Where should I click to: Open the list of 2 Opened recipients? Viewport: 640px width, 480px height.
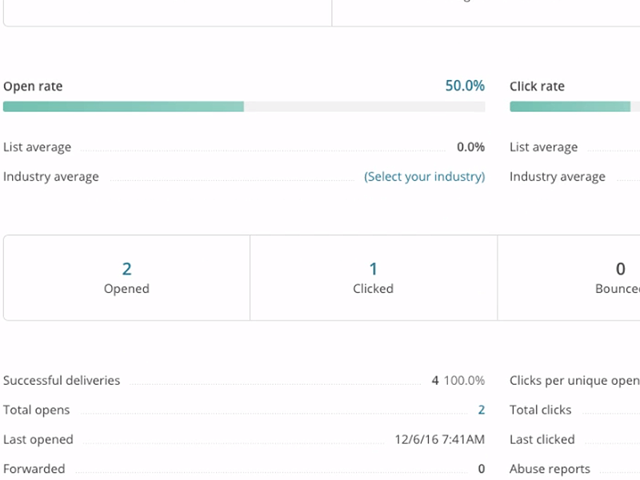tap(126, 270)
